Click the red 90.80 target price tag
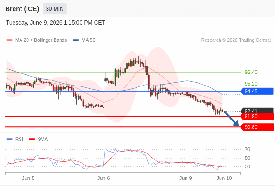Viewport: 275px width, 186px height. [257, 127]
